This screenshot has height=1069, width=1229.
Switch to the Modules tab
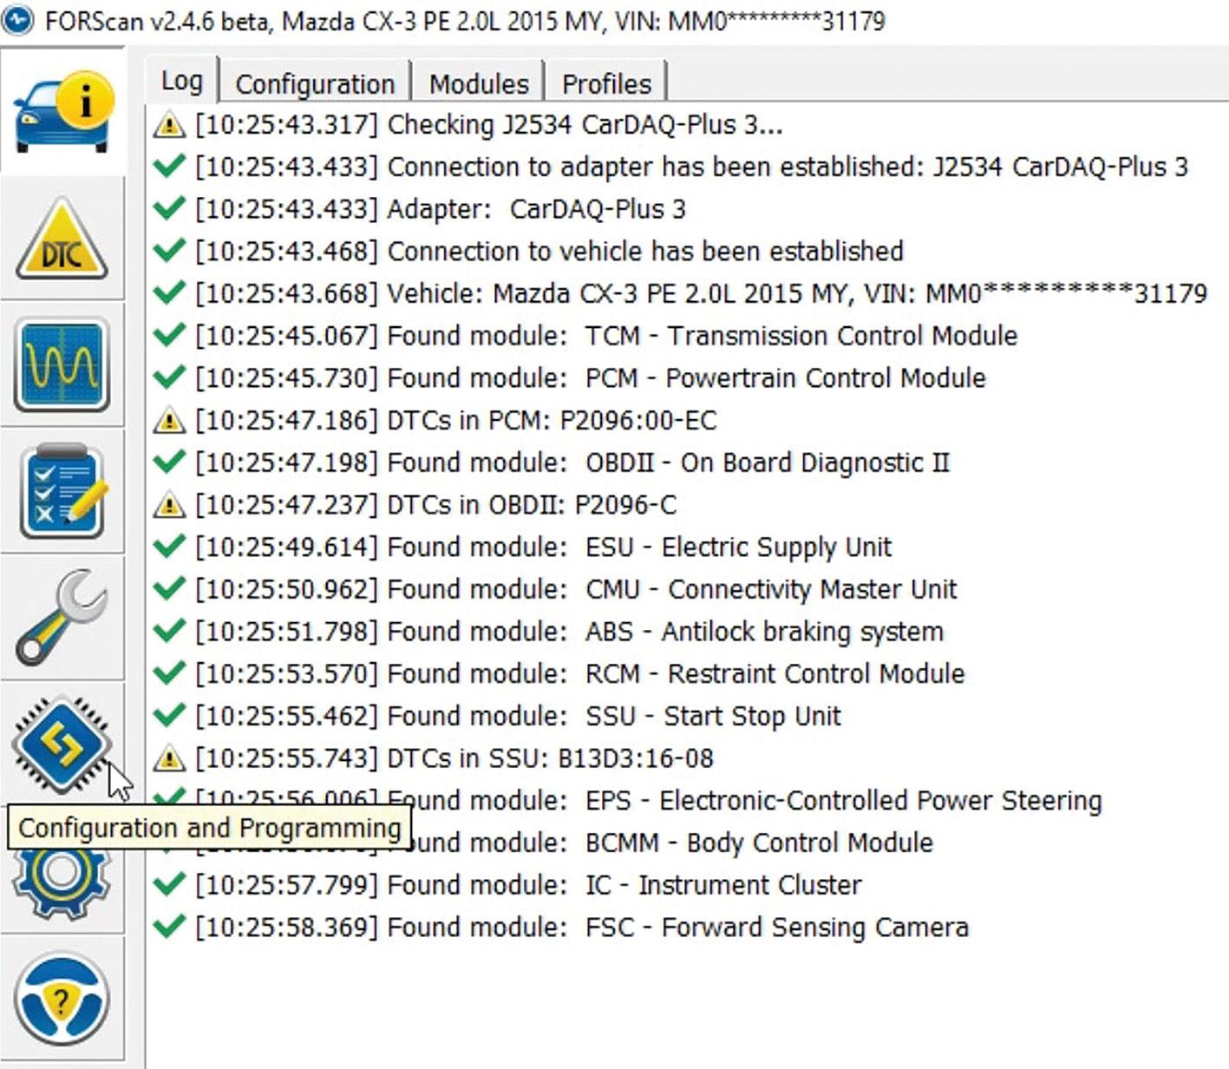(x=479, y=83)
